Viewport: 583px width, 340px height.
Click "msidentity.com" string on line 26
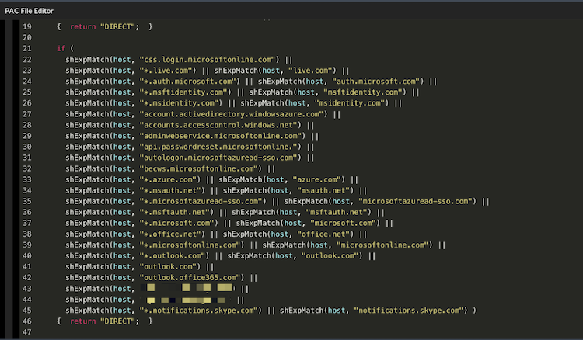tap(351, 103)
